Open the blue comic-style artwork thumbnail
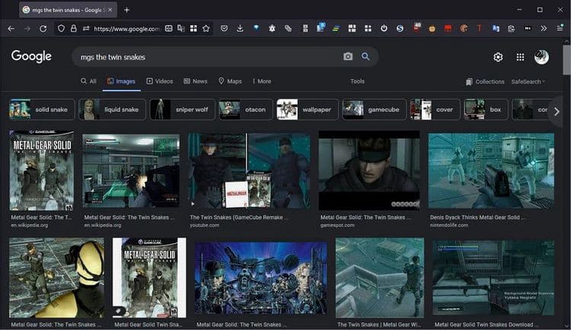Screen dimensions: 571x330 tap(260, 278)
